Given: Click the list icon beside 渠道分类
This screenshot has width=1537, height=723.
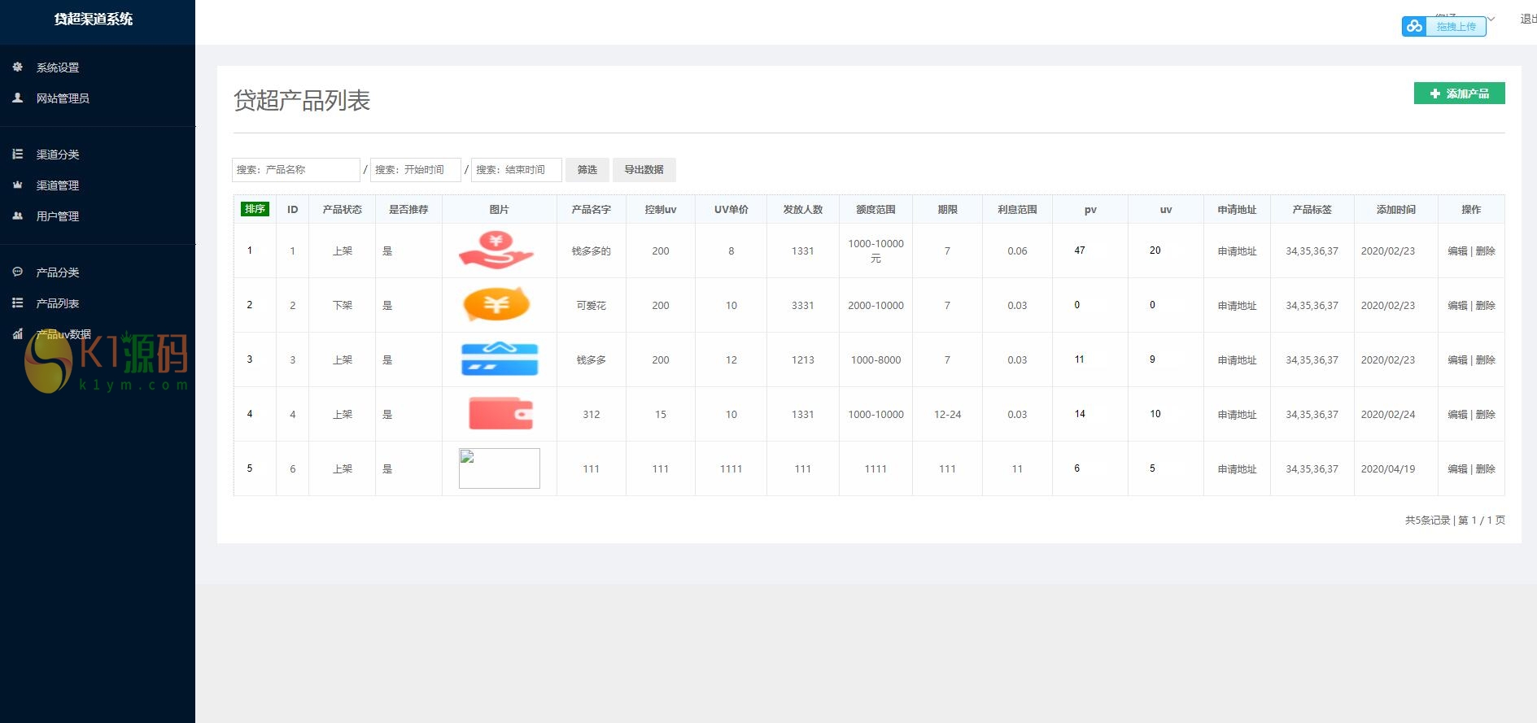Looking at the screenshot, I should (18, 154).
